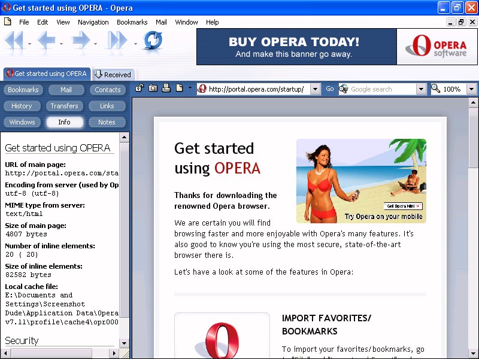Switch to the Get started using OPERA tab
479x359 pixels.
(x=47, y=74)
